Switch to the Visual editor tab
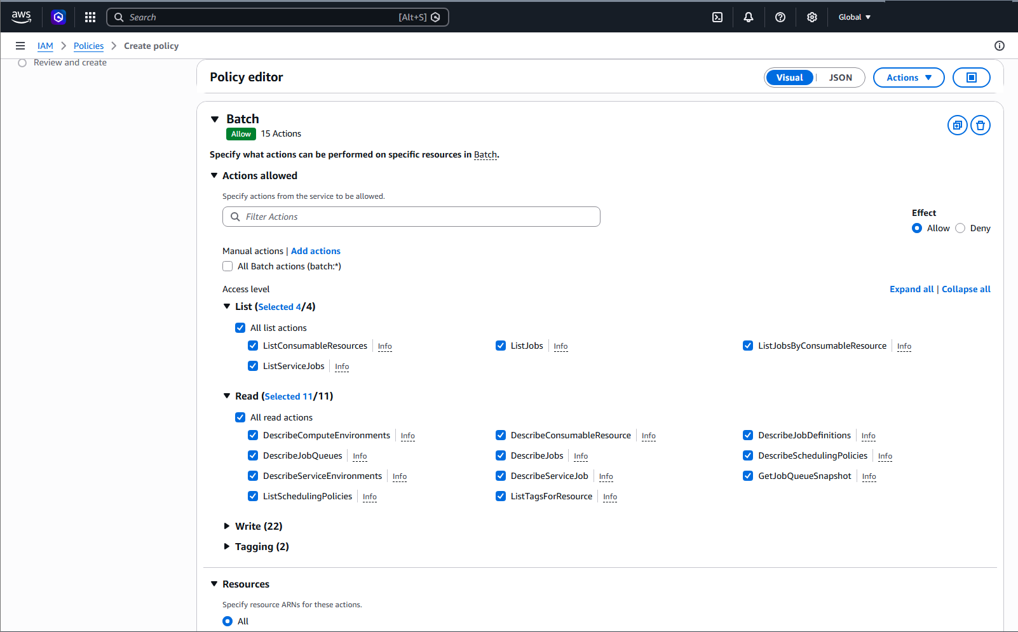 point(790,77)
